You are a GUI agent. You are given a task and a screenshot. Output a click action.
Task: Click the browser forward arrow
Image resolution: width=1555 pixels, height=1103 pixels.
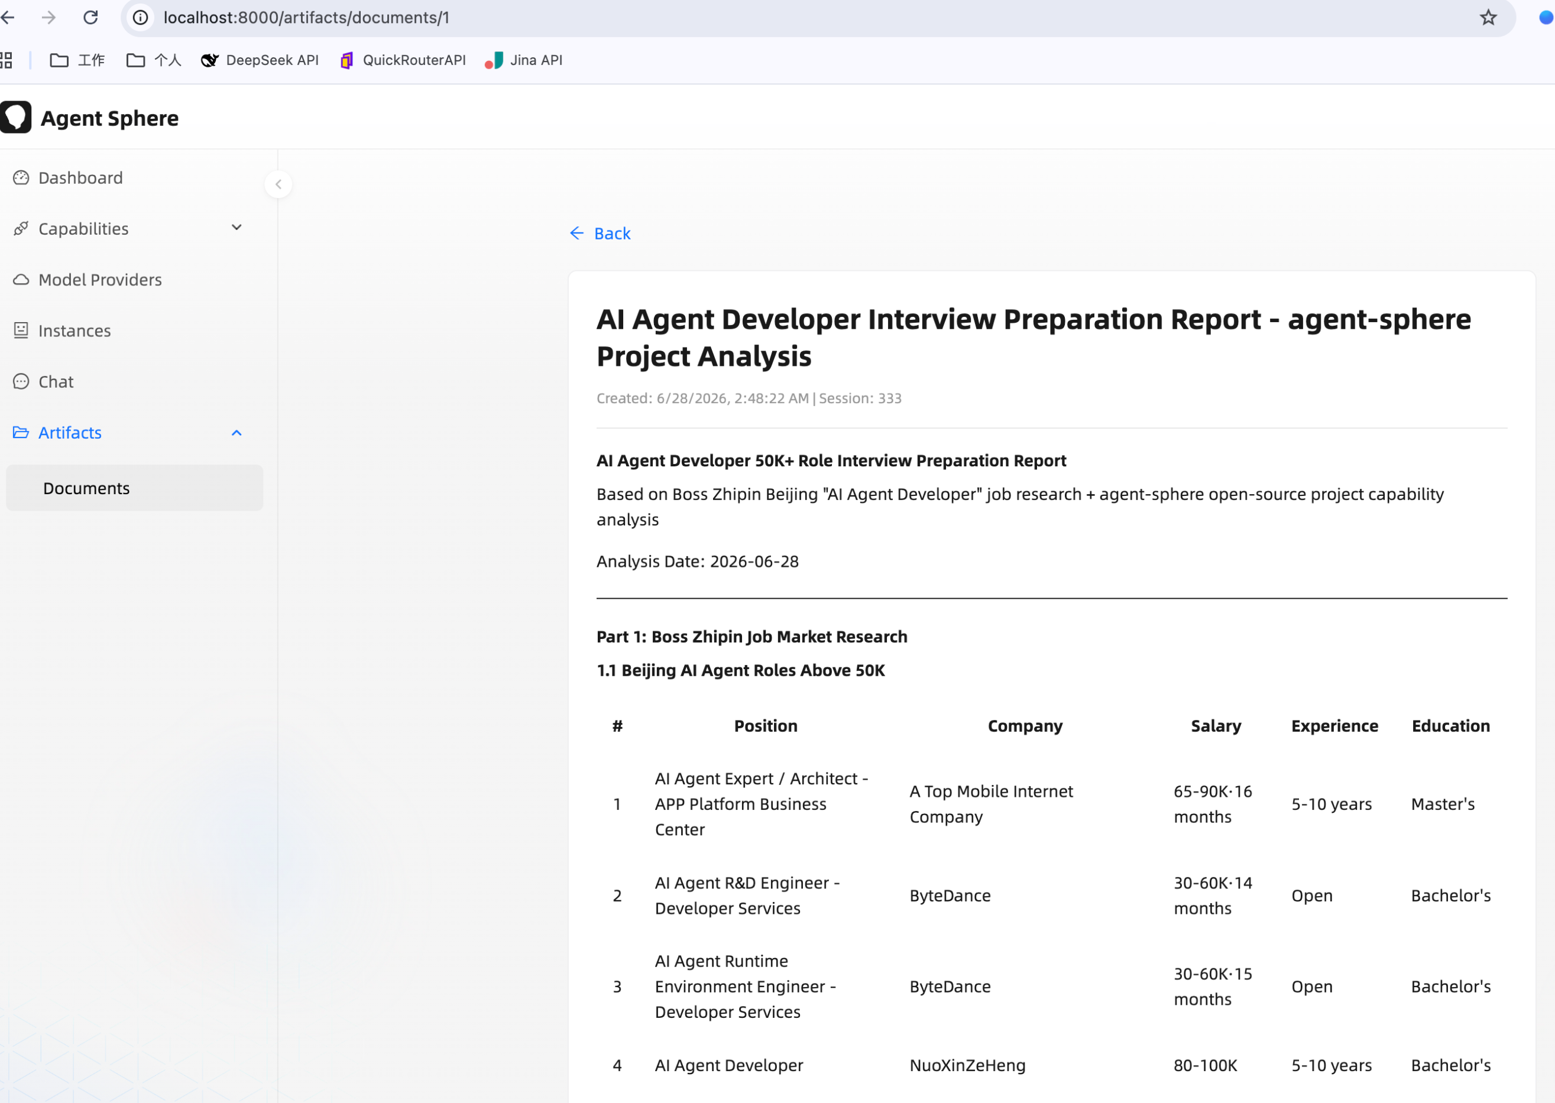pyautogui.click(x=48, y=18)
